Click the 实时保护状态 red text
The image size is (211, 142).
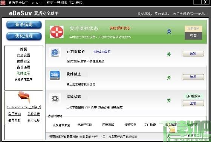point(120,28)
